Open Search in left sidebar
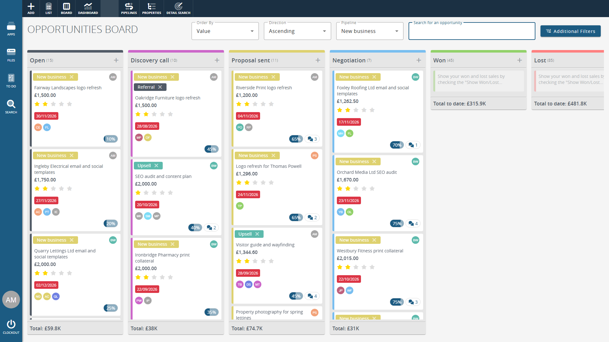Screen dimensions: 609x342 (11, 106)
